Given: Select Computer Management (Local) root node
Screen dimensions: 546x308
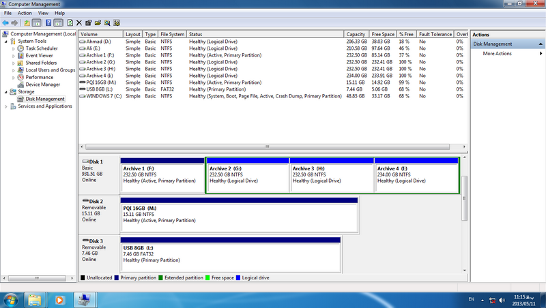Looking at the screenshot, I should [43, 33].
